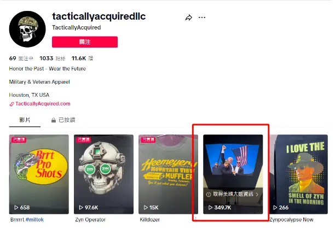This screenshot has height=228, width=335.
Task: Expand the US election info banner chevron
Action: click(x=257, y=194)
